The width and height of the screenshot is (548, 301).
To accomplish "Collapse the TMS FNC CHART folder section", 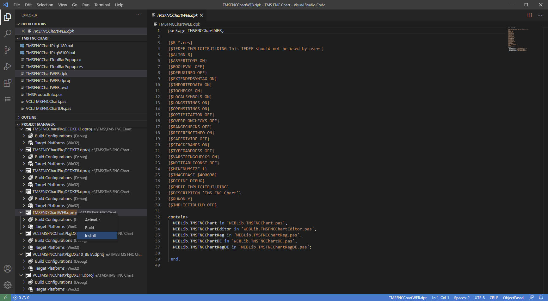I will [18, 38].
